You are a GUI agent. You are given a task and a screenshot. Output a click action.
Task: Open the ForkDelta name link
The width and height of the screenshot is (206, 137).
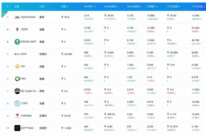coord(26,116)
